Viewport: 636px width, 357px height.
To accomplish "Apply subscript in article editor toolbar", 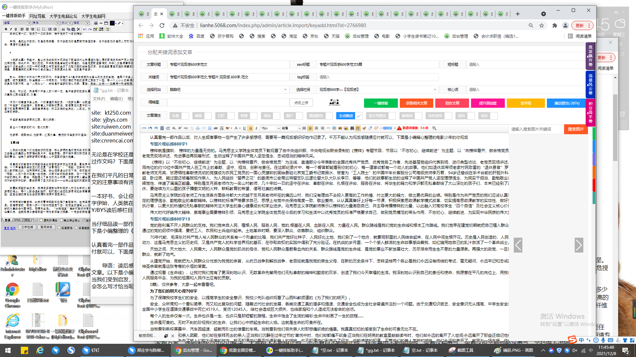I will point(174,128).
